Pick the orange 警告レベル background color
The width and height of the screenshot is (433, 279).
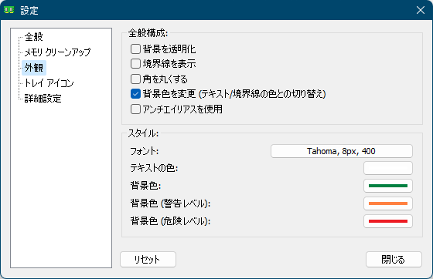pos(388,203)
